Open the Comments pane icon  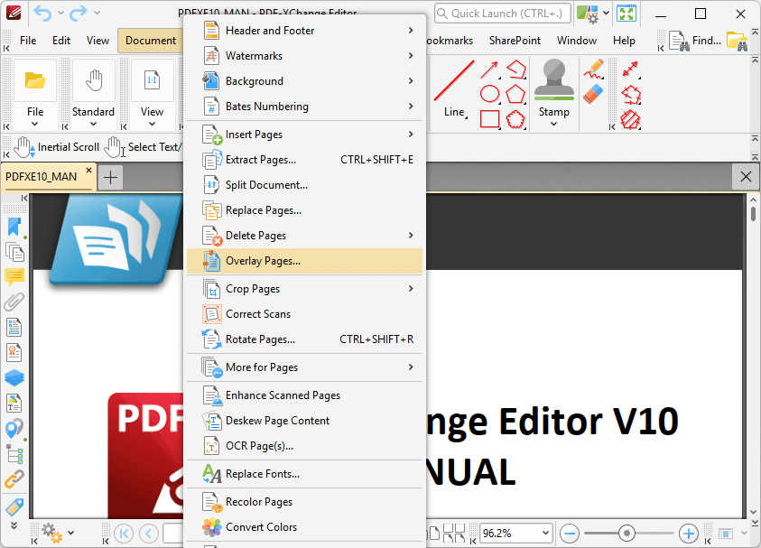pos(14,277)
